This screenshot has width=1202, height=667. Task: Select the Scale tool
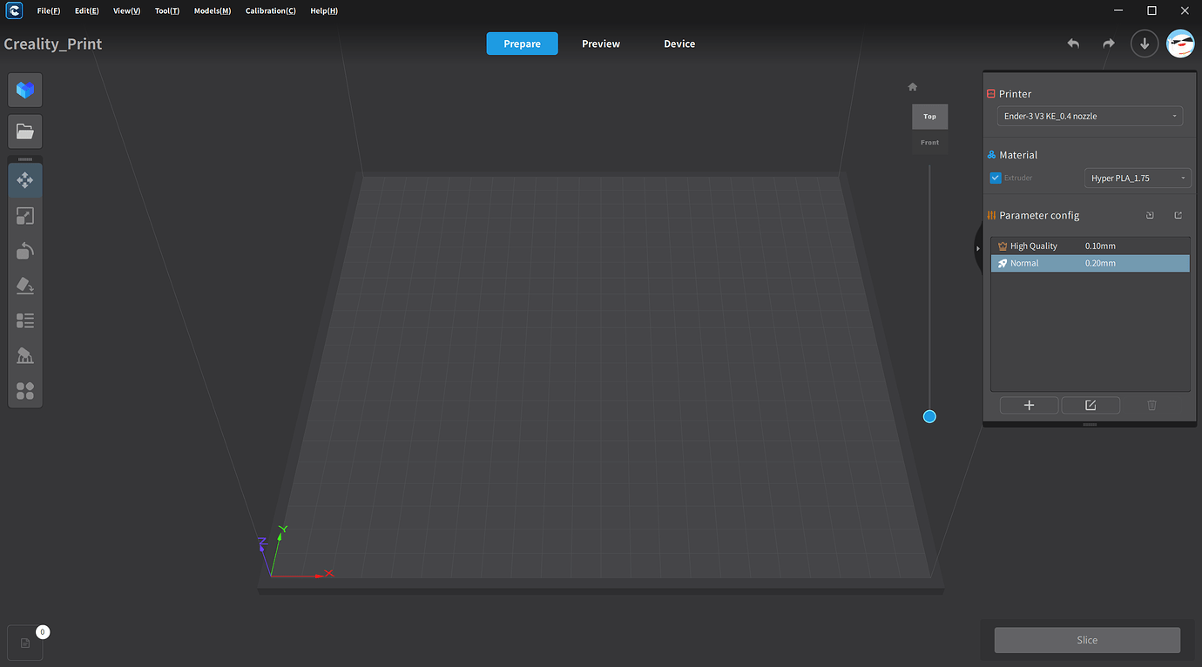pos(24,215)
